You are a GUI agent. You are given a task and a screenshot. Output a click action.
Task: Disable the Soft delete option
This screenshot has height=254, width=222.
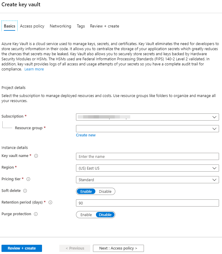(105, 191)
